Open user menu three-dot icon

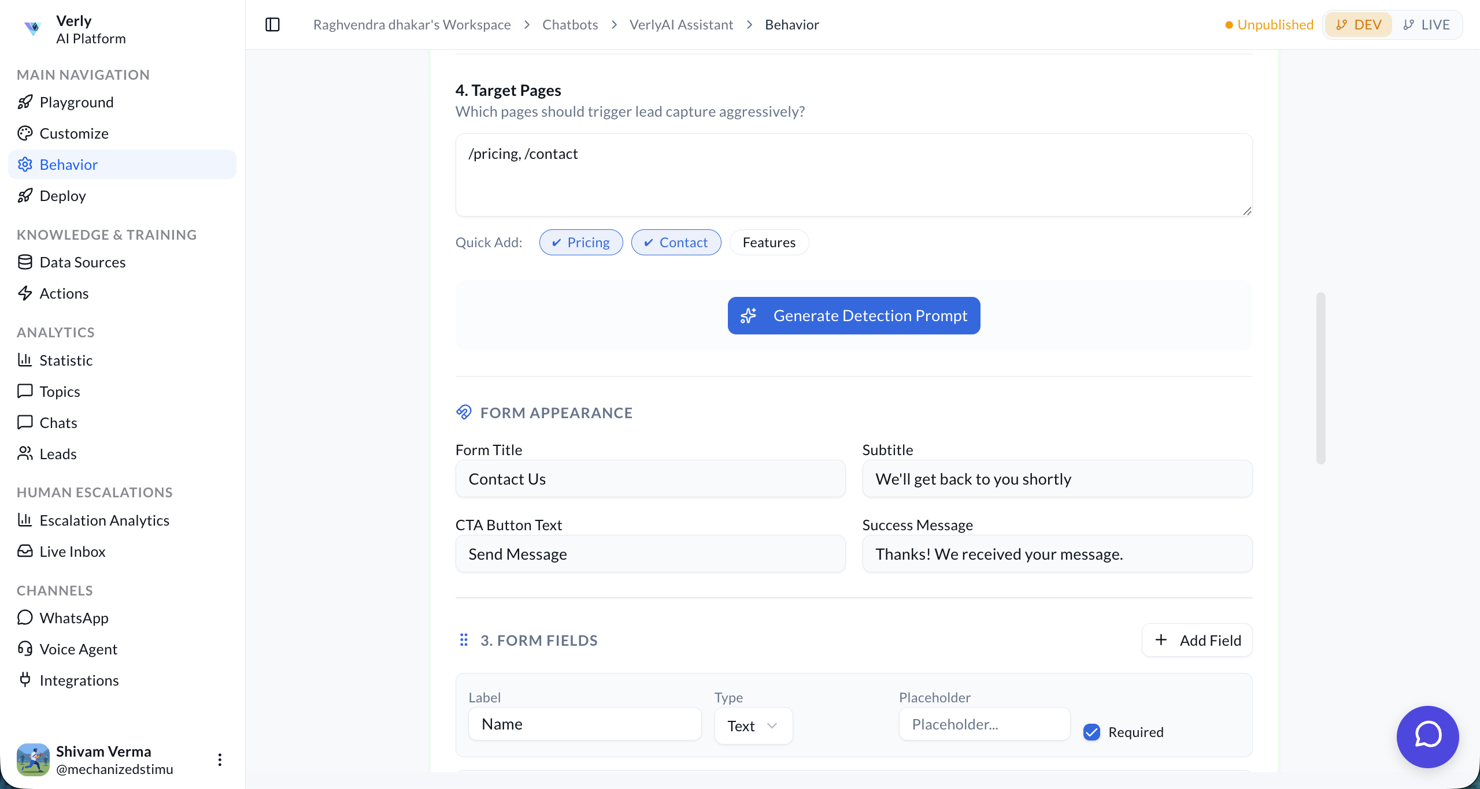(220, 760)
